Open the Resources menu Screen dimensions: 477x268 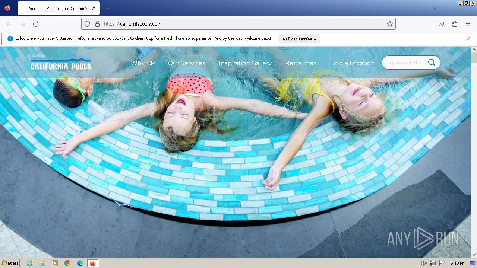click(x=301, y=63)
